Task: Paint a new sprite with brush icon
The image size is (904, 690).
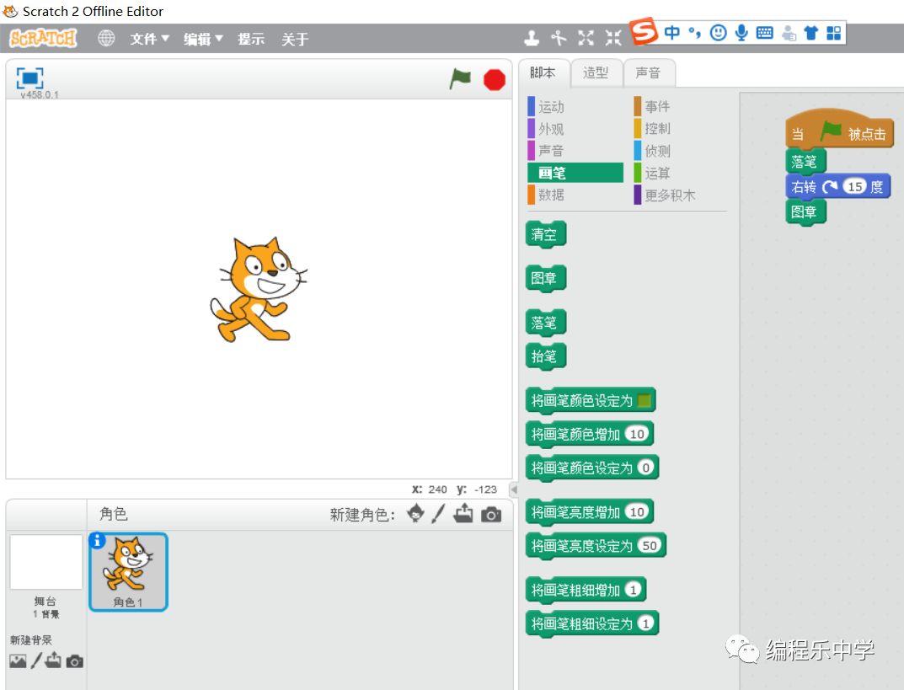Action: [438, 514]
